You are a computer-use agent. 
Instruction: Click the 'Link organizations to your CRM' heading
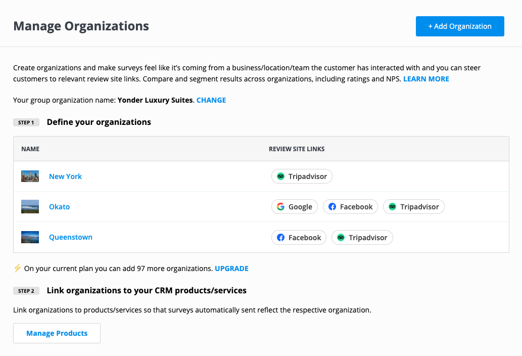click(147, 290)
